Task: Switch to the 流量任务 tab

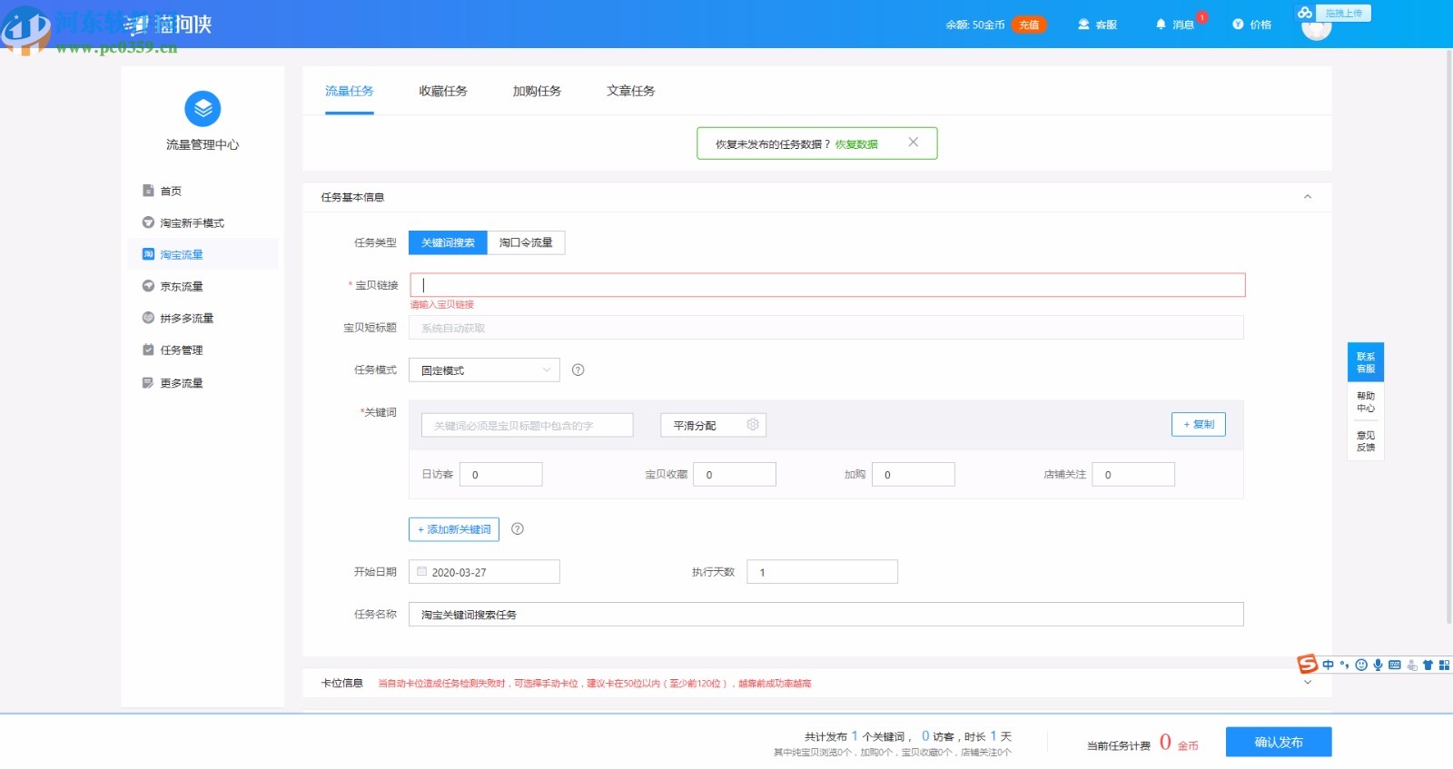Action: [x=350, y=91]
